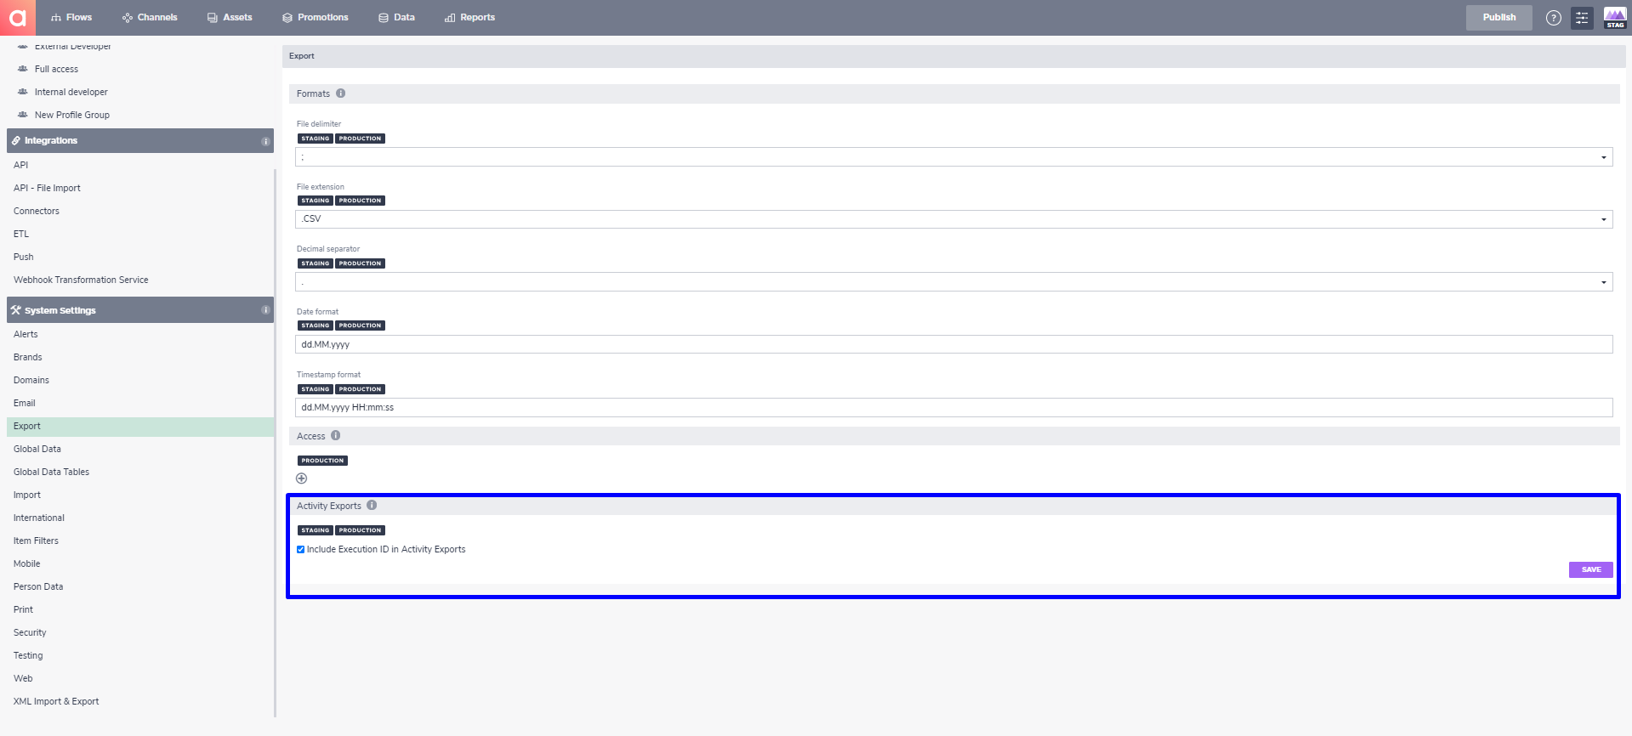This screenshot has width=1632, height=736.
Task: Click the plus circle icon under Access
Action: point(301,478)
